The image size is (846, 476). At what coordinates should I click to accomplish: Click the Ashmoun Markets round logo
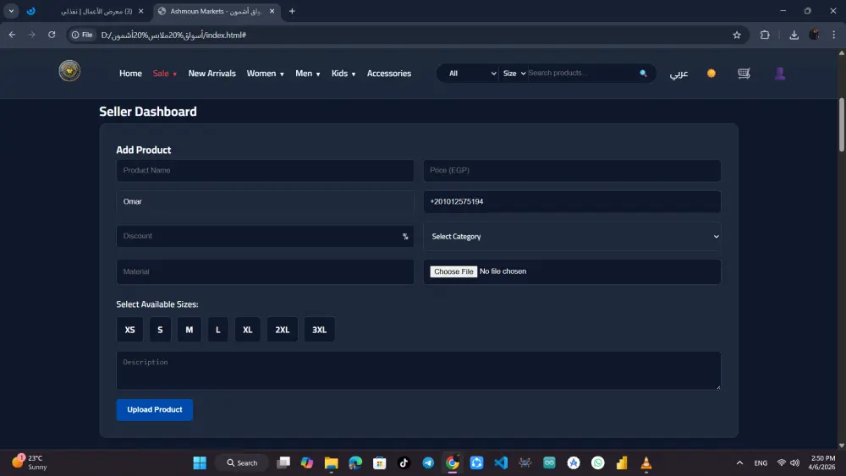(x=69, y=71)
